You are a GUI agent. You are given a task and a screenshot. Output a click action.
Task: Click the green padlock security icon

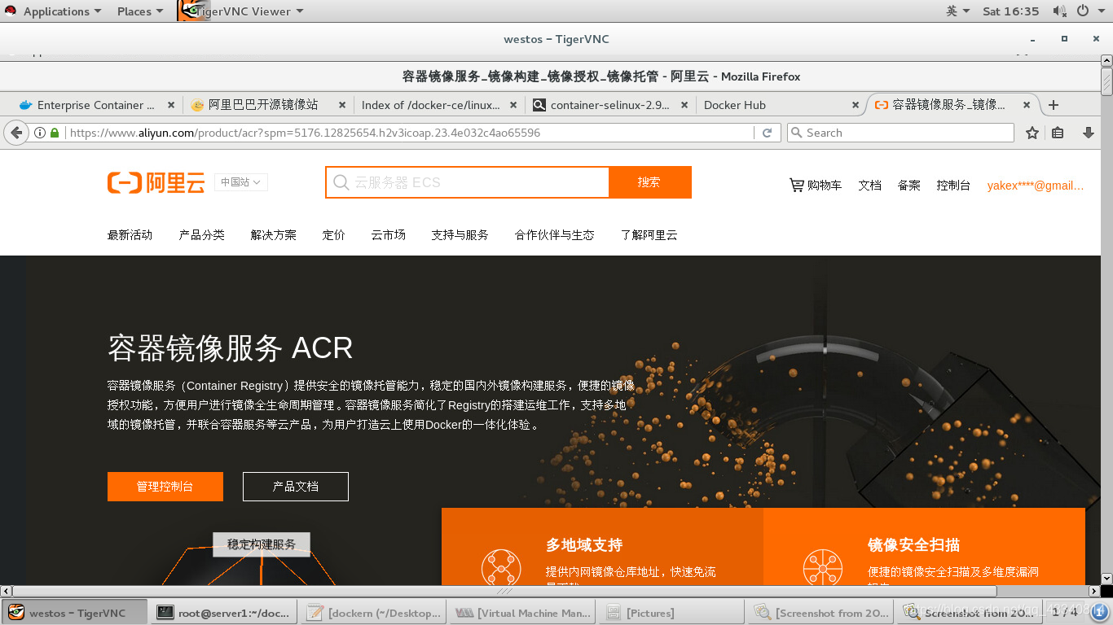pos(55,133)
